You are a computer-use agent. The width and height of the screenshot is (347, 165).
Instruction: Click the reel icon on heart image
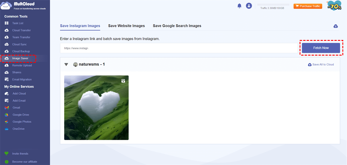[x=123, y=81]
